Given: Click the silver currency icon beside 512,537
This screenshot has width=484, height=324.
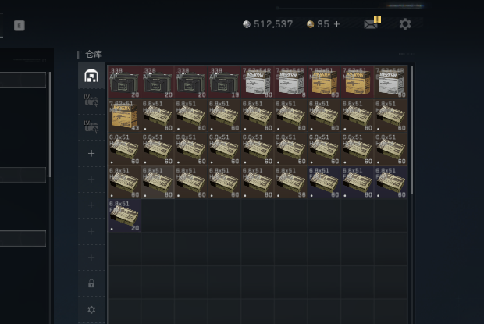Looking at the screenshot, I should [247, 24].
